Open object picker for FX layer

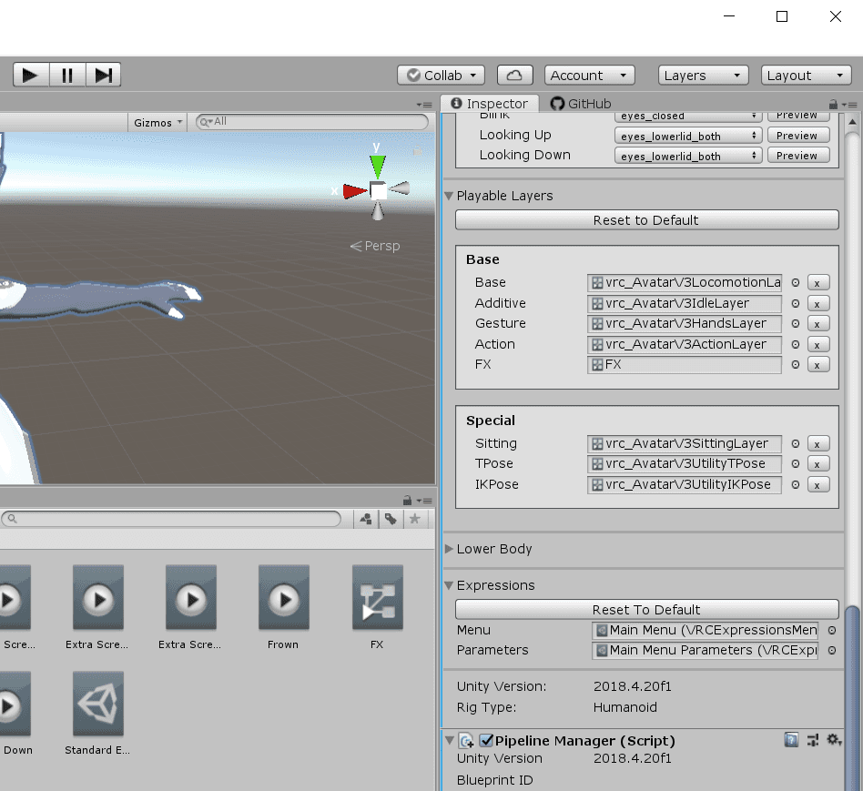796,364
